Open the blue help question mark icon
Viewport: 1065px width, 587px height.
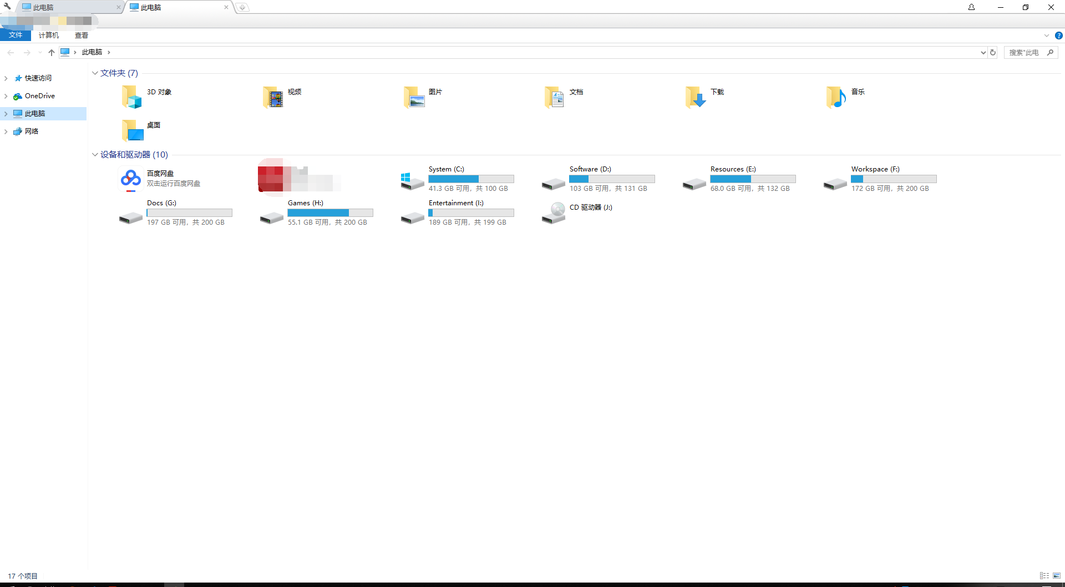1058,36
